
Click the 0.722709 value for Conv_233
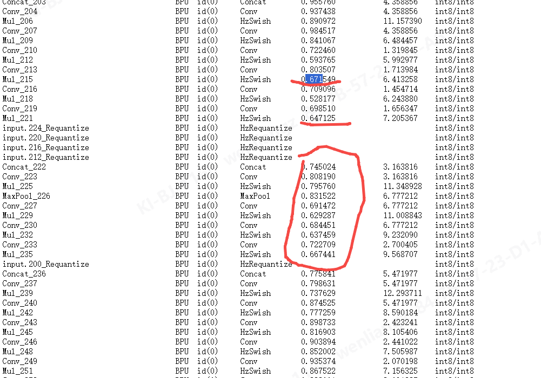point(318,245)
